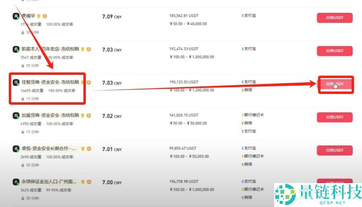Open merchant profile 加盾货商-资金安全-冻结包赔
This screenshot has height=207, width=362.
[x=50, y=115]
